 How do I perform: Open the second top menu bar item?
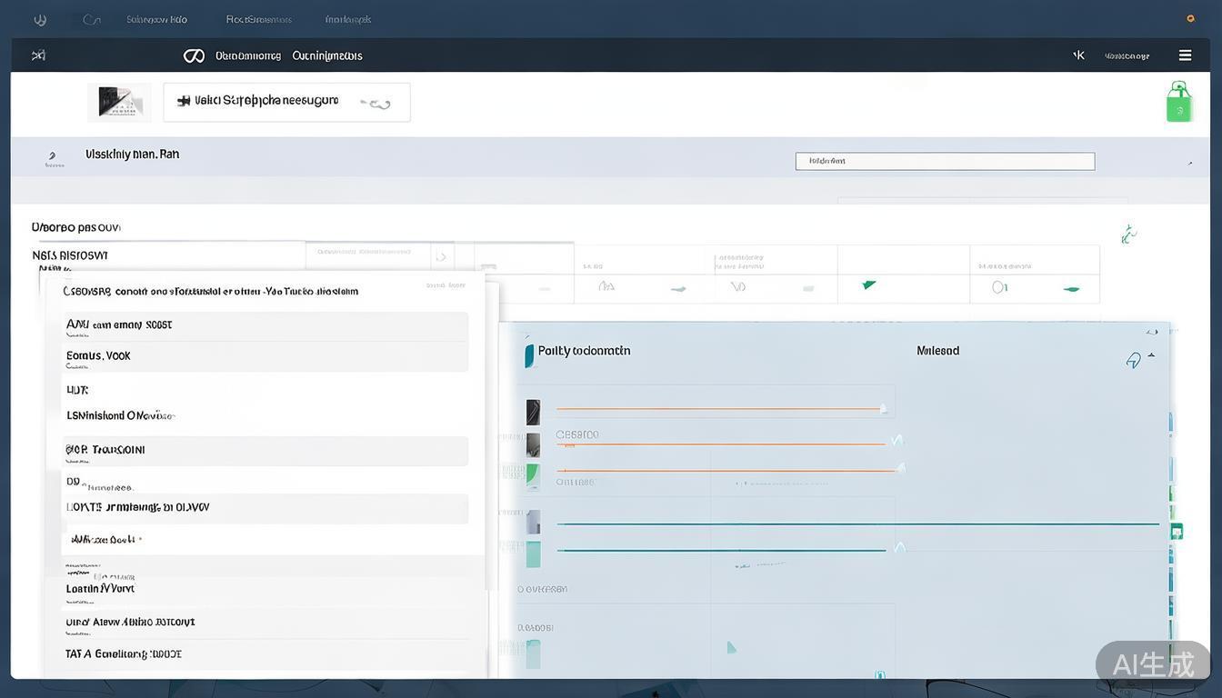(259, 19)
